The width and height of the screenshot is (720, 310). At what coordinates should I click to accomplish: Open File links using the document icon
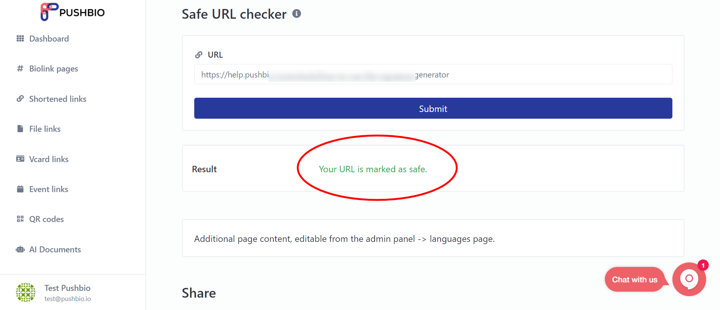pyautogui.click(x=21, y=128)
